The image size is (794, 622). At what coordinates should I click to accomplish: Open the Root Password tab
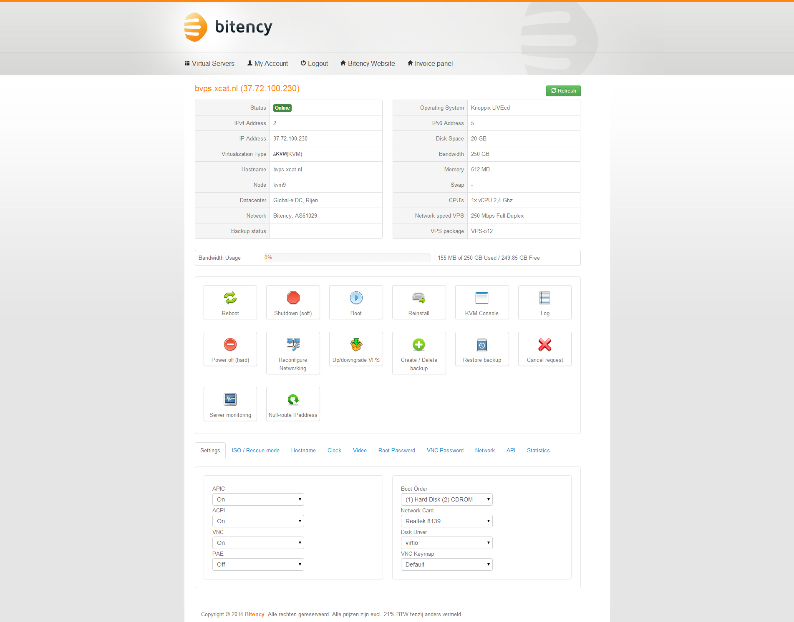396,450
